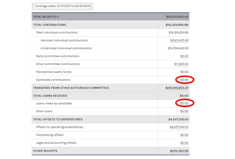Select the Loans made by candidate label
This screenshot has width=235, height=159.
54,103
